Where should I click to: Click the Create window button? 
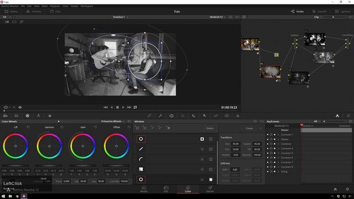(249, 128)
